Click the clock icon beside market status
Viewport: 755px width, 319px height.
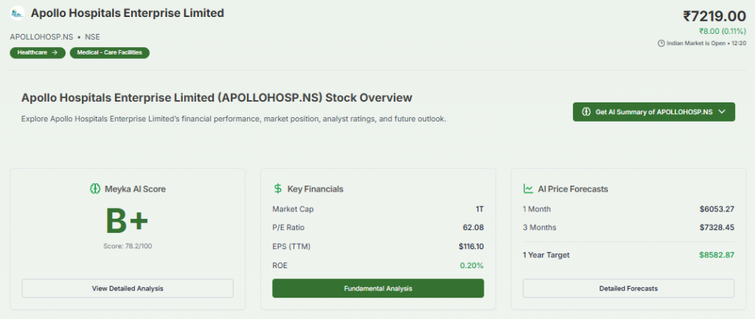(x=661, y=43)
